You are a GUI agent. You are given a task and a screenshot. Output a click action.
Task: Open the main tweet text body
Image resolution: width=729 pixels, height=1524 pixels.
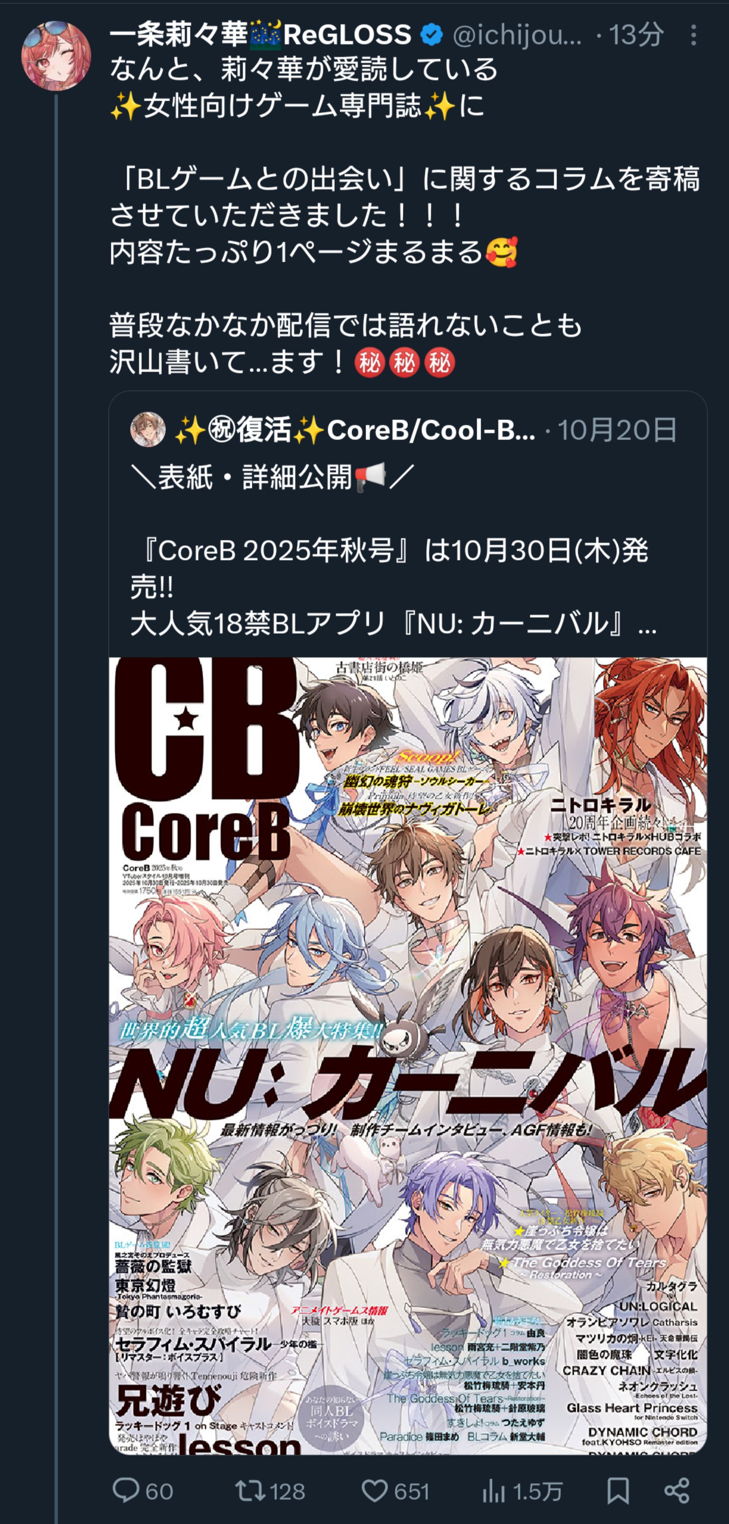[405, 215]
